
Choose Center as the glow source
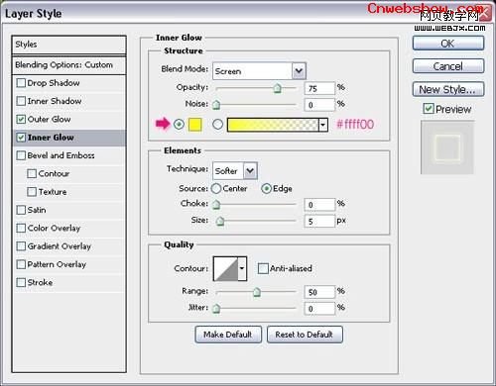pyautogui.click(x=216, y=189)
